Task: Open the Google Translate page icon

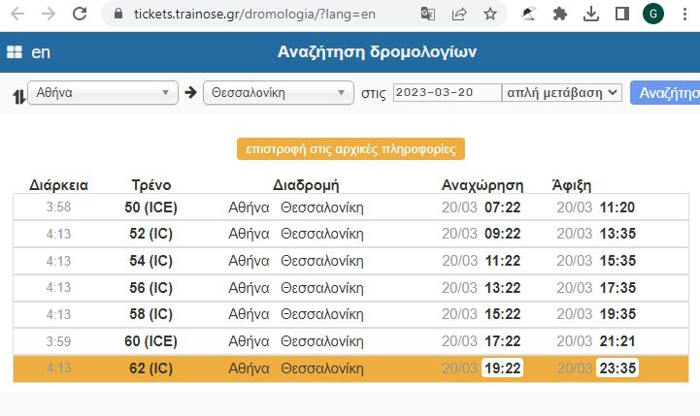Action: [428, 15]
